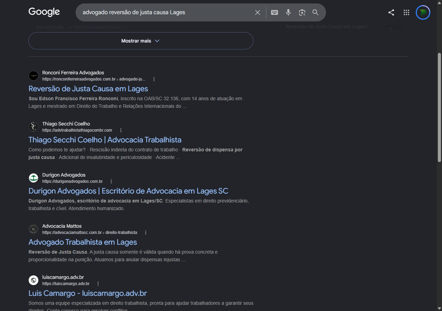Viewport: 442px width, 311px height.
Task: Click the ronconiferreiraadvogados.com.br URL text
Action: point(94,79)
